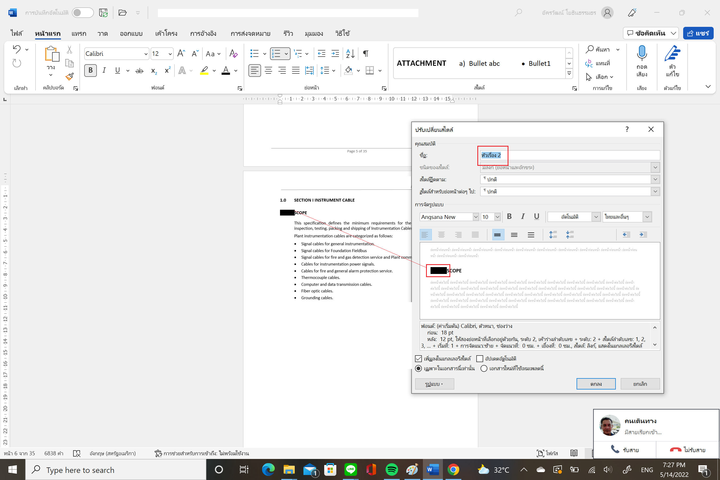This screenshot has width=720, height=480.
Task: Expand the style based on dropdown
Action: coord(655,179)
